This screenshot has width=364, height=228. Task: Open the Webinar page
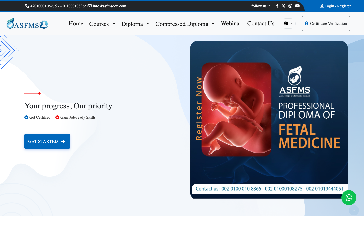pyautogui.click(x=231, y=23)
